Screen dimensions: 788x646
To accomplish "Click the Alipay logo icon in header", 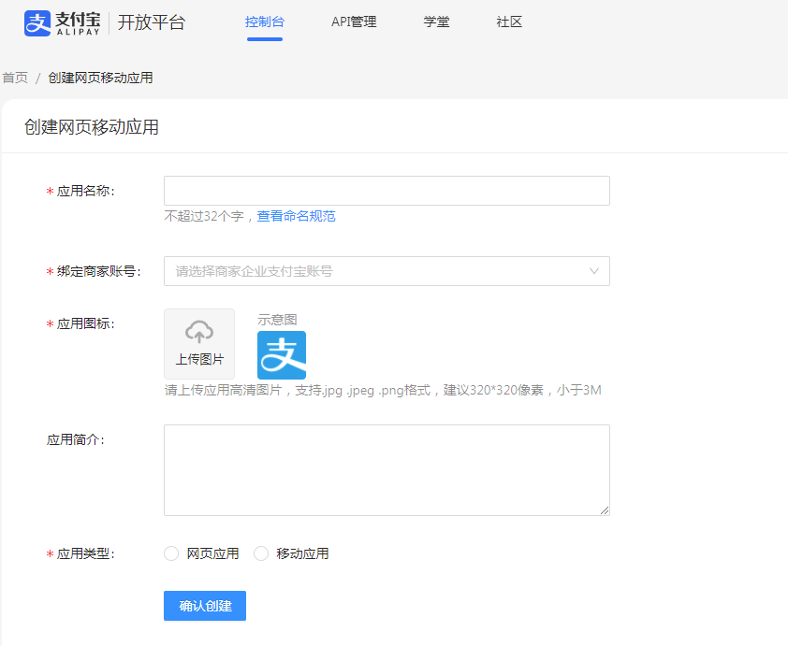I will (x=37, y=23).
